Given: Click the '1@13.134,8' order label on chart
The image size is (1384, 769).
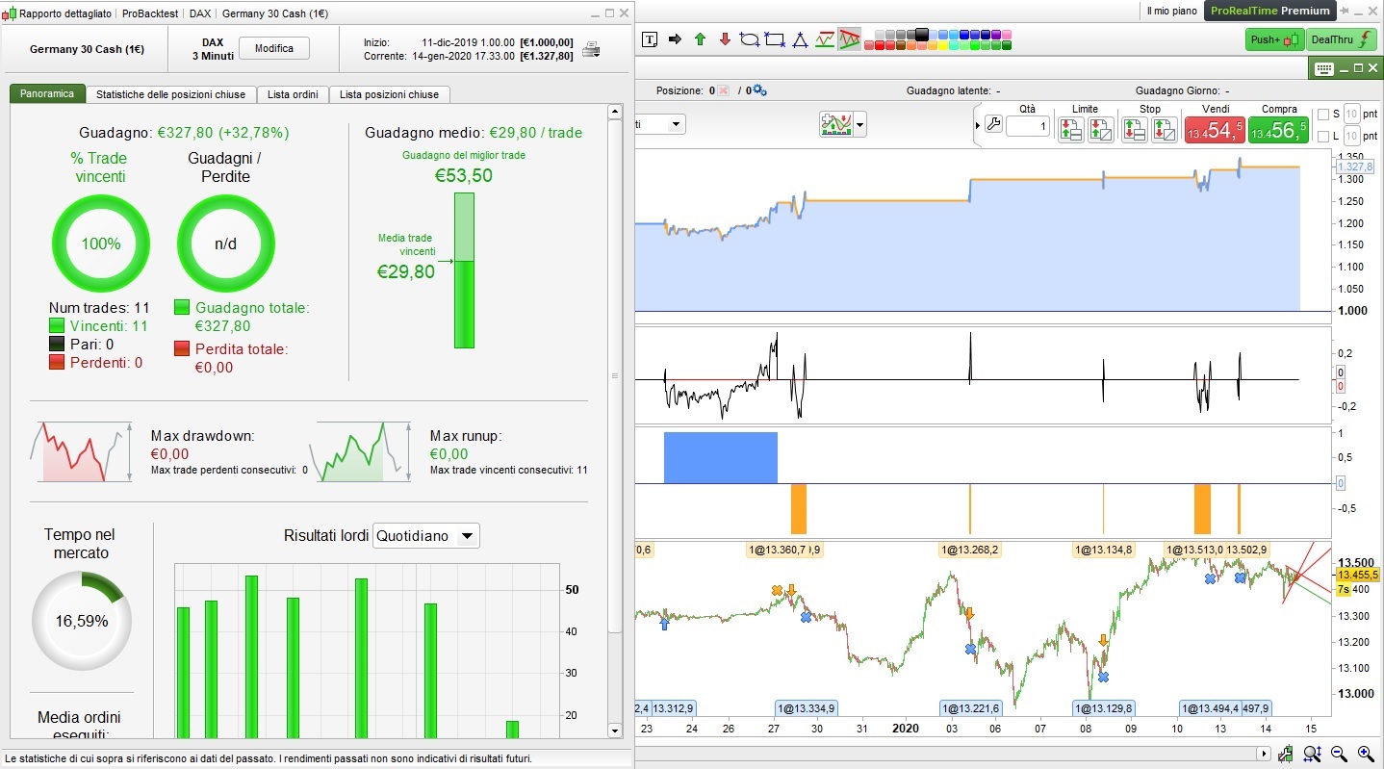Looking at the screenshot, I should pos(1105,550).
